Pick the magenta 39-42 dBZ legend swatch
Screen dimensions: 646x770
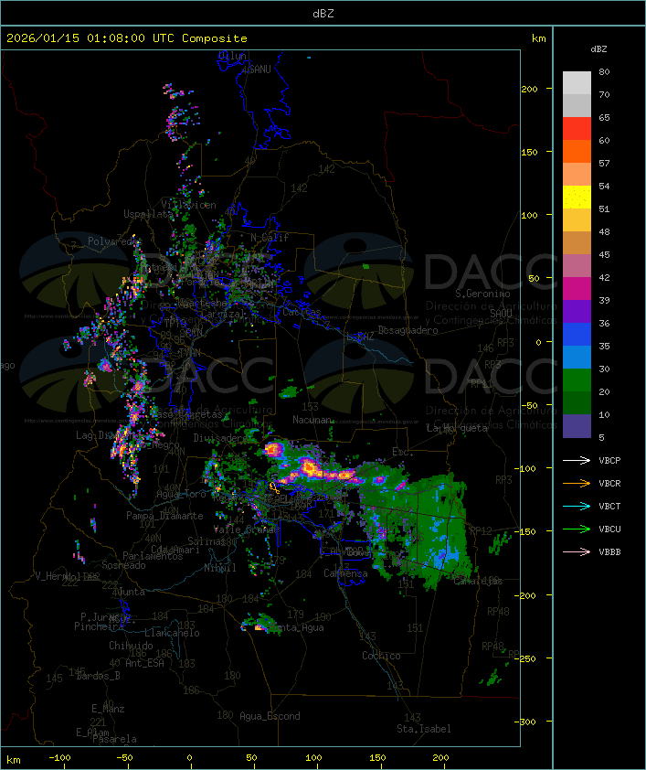pyautogui.click(x=577, y=289)
